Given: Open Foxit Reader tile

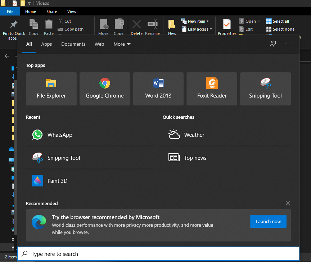Looking at the screenshot, I should tap(212, 89).
